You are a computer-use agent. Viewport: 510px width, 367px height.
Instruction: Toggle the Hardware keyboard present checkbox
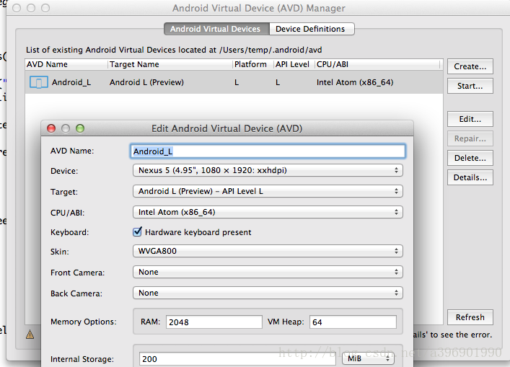[x=137, y=231]
